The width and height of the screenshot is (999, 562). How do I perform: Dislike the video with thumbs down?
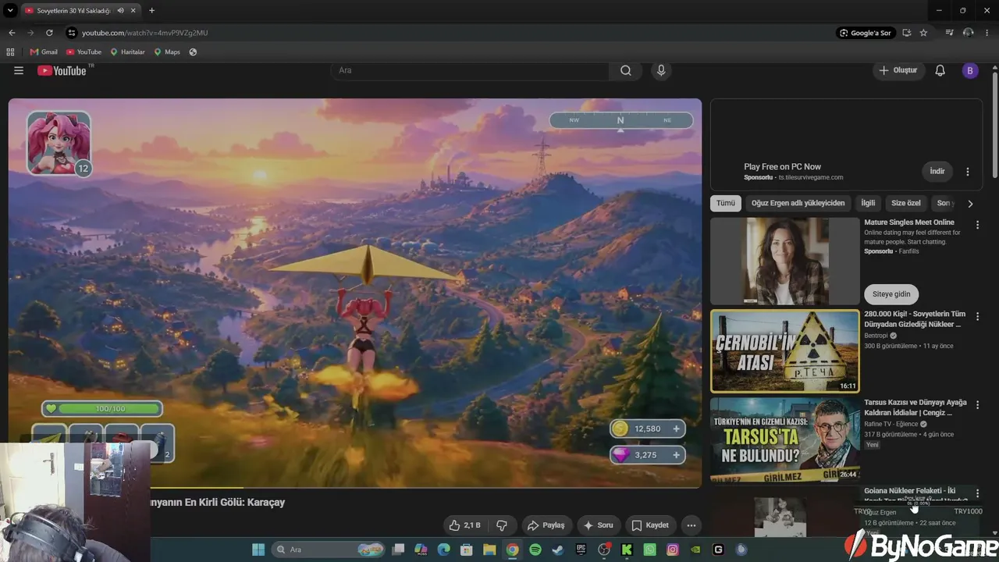coord(502,525)
